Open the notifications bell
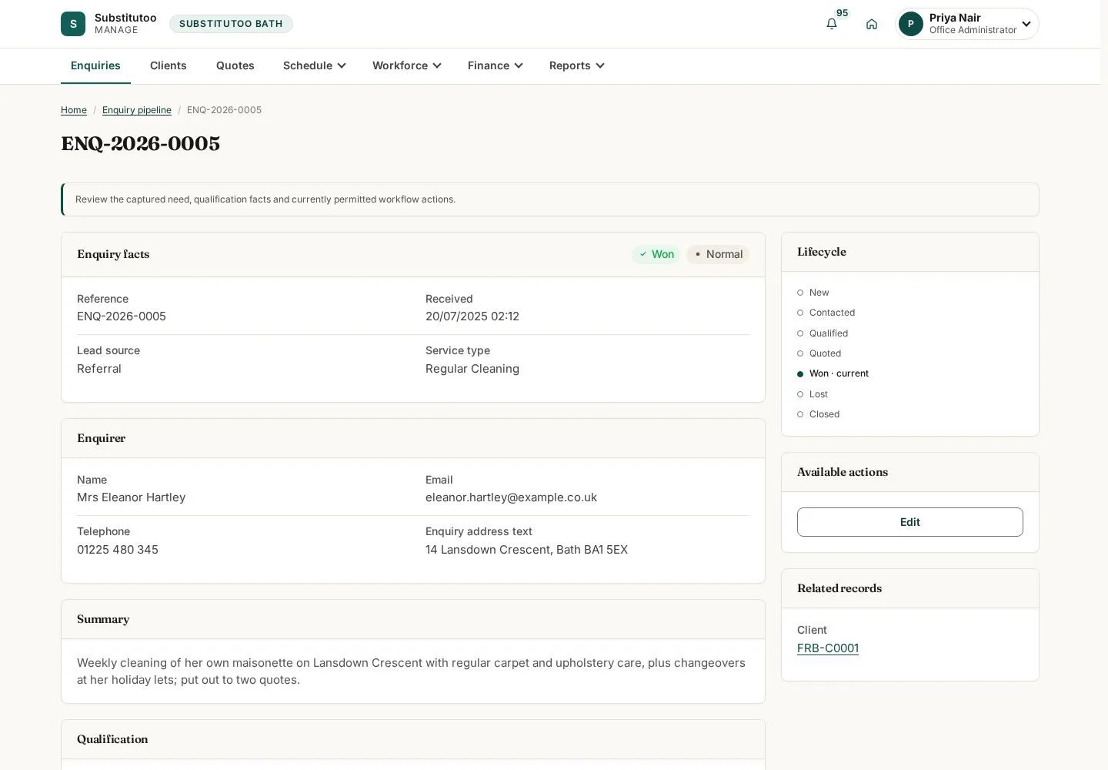 tap(832, 24)
